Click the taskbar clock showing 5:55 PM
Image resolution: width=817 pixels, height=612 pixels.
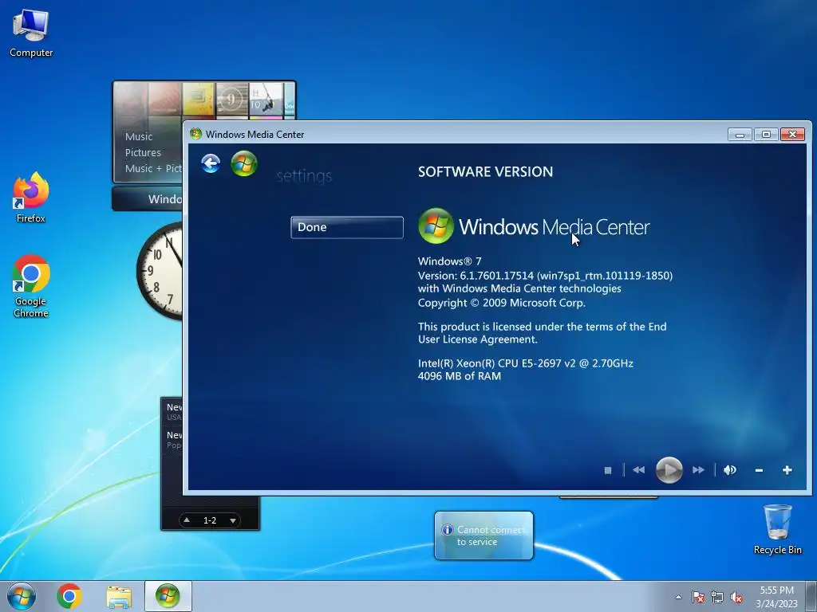coord(777,597)
